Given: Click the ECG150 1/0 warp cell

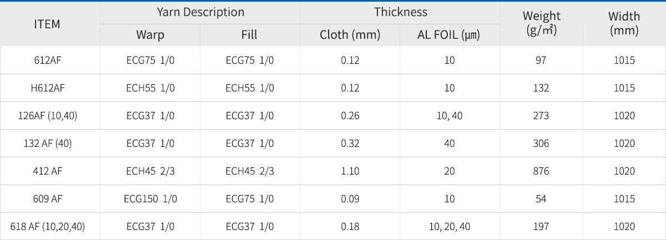Looking at the screenshot, I should pyautogui.click(x=150, y=199).
